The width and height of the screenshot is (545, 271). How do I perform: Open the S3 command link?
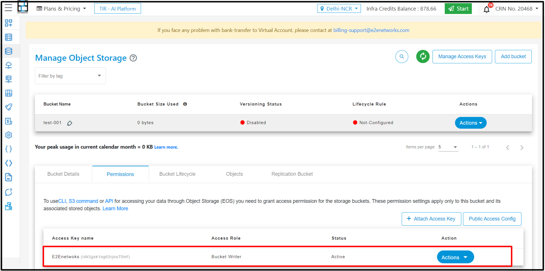(x=83, y=201)
